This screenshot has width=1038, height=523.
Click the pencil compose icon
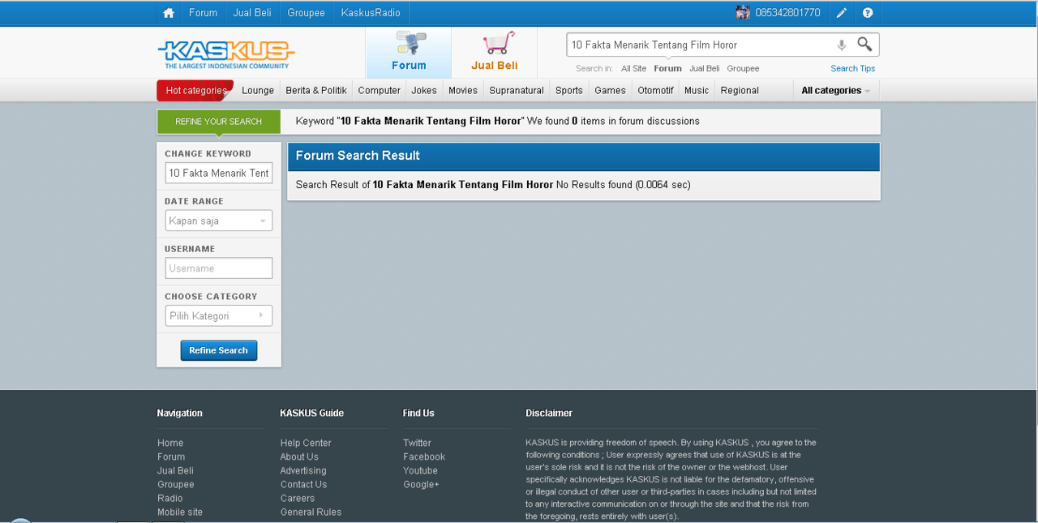(x=842, y=13)
